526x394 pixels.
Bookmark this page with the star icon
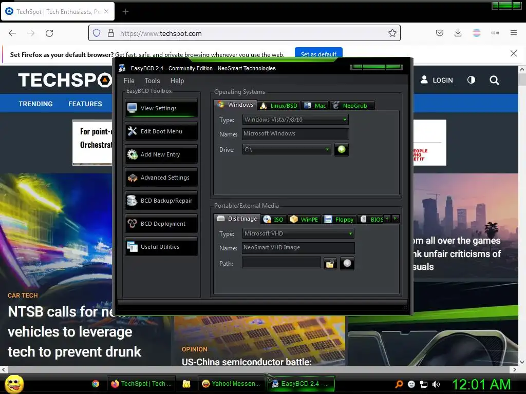click(392, 33)
